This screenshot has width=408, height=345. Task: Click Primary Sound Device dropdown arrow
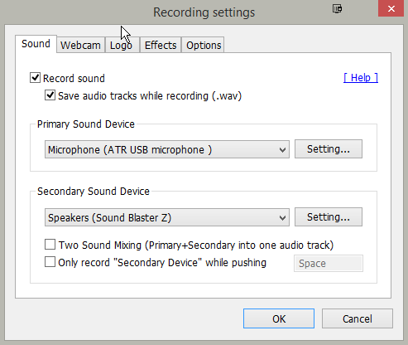point(282,150)
